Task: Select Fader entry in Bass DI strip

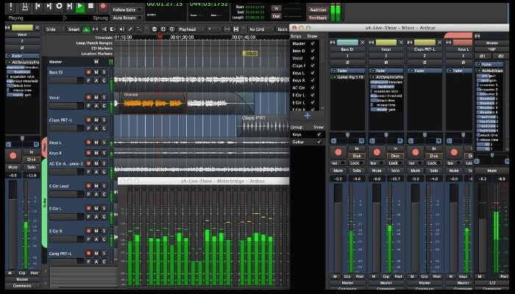Action: (345, 71)
